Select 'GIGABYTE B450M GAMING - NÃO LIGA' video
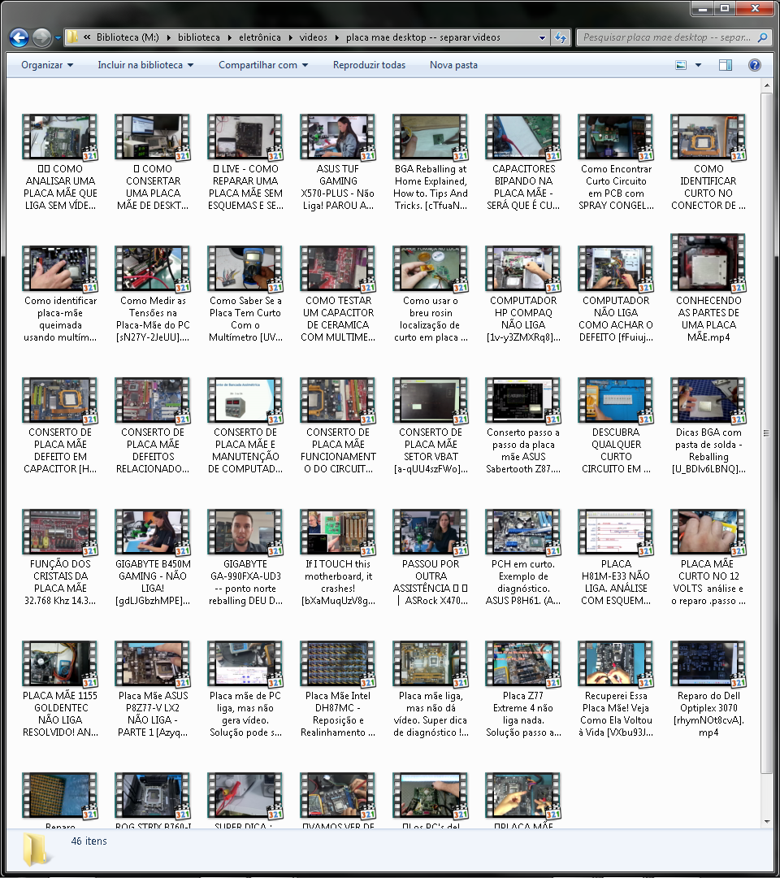 tap(152, 557)
